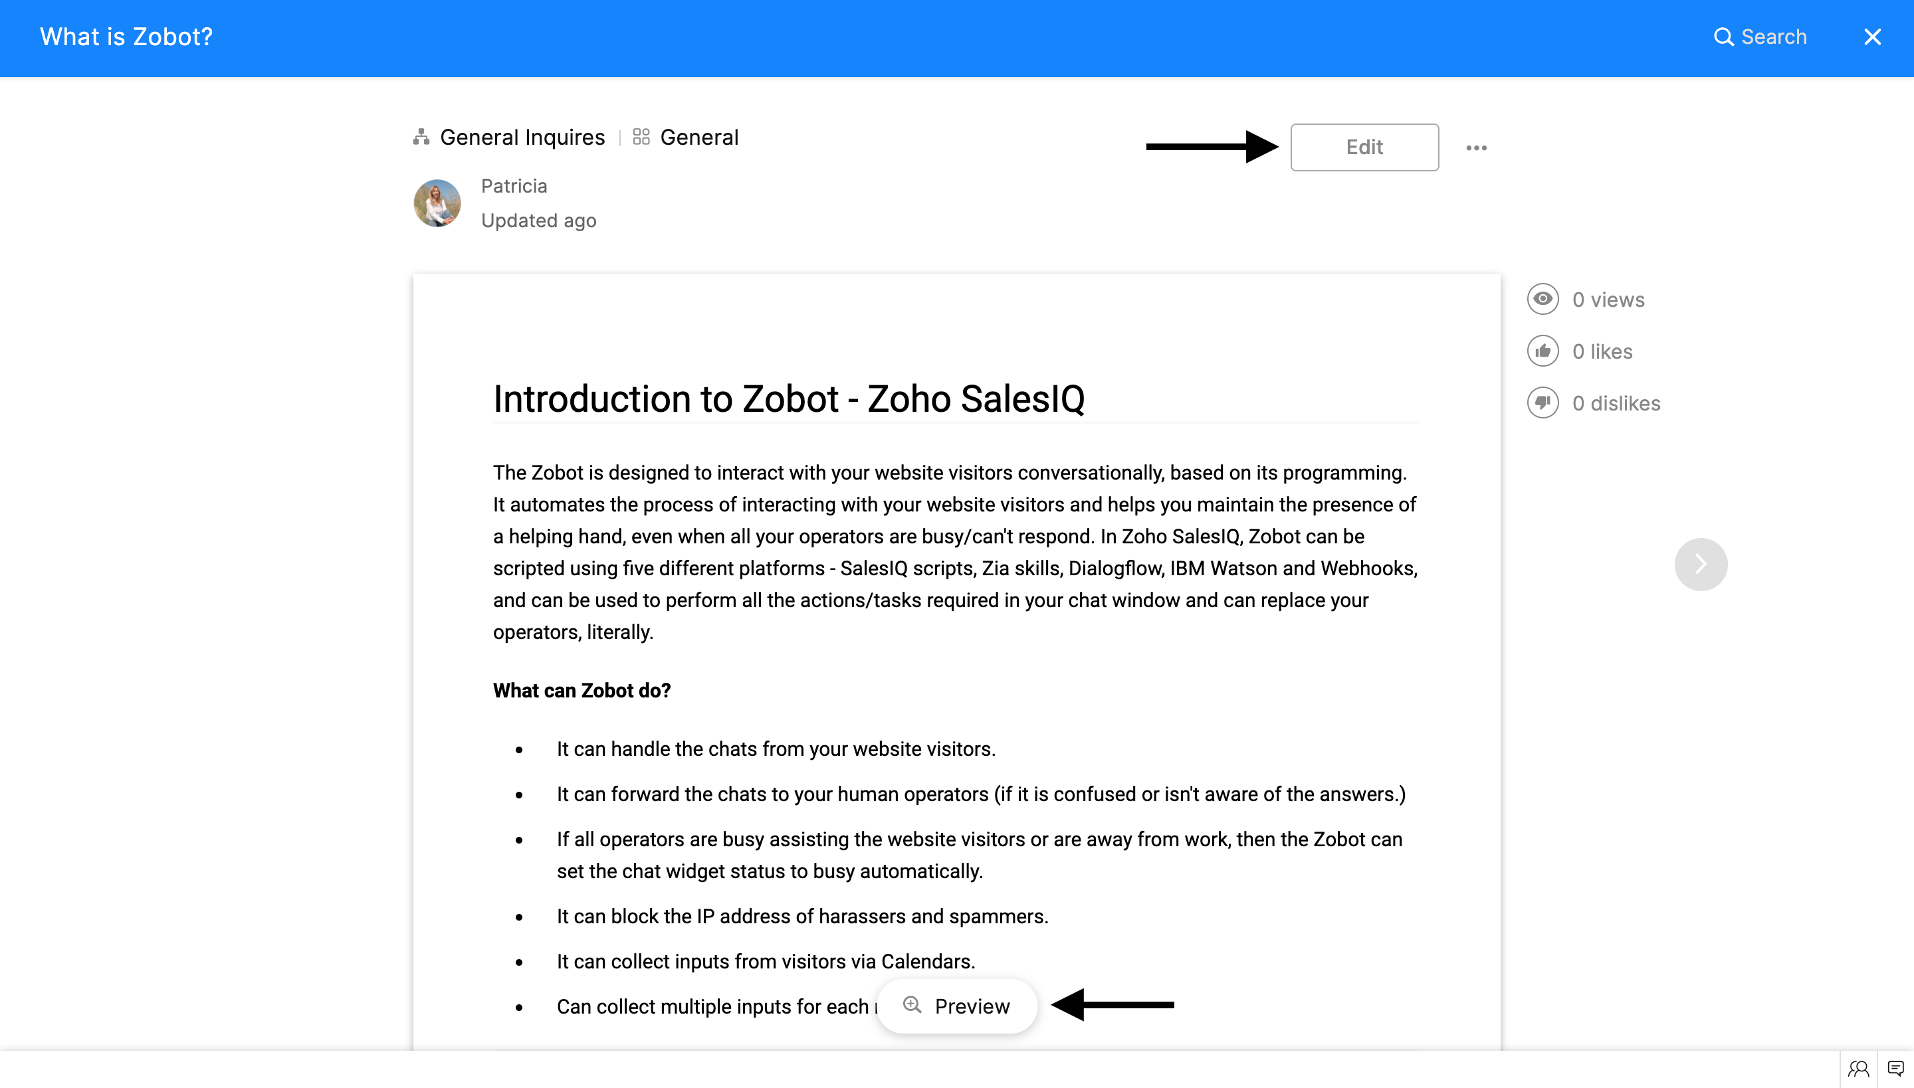The image size is (1914, 1088).
Task: Click the article heading Introduction to Zobot
Action: click(788, 399)
